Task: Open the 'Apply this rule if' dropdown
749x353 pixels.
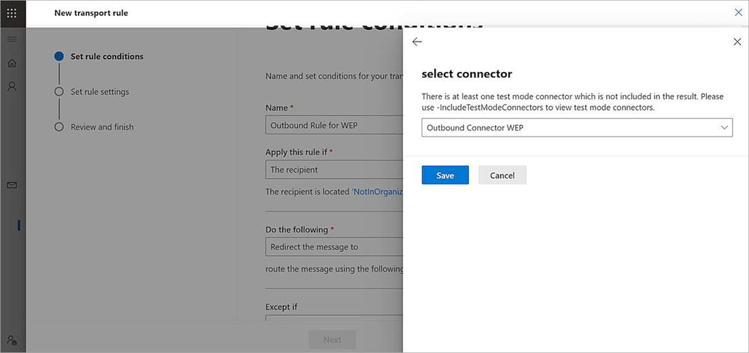Action: (334, 170)
